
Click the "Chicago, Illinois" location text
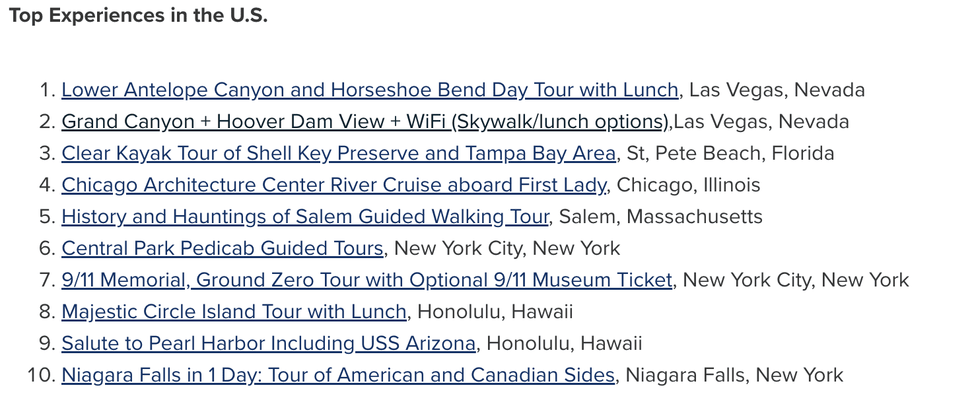(688, 185)
